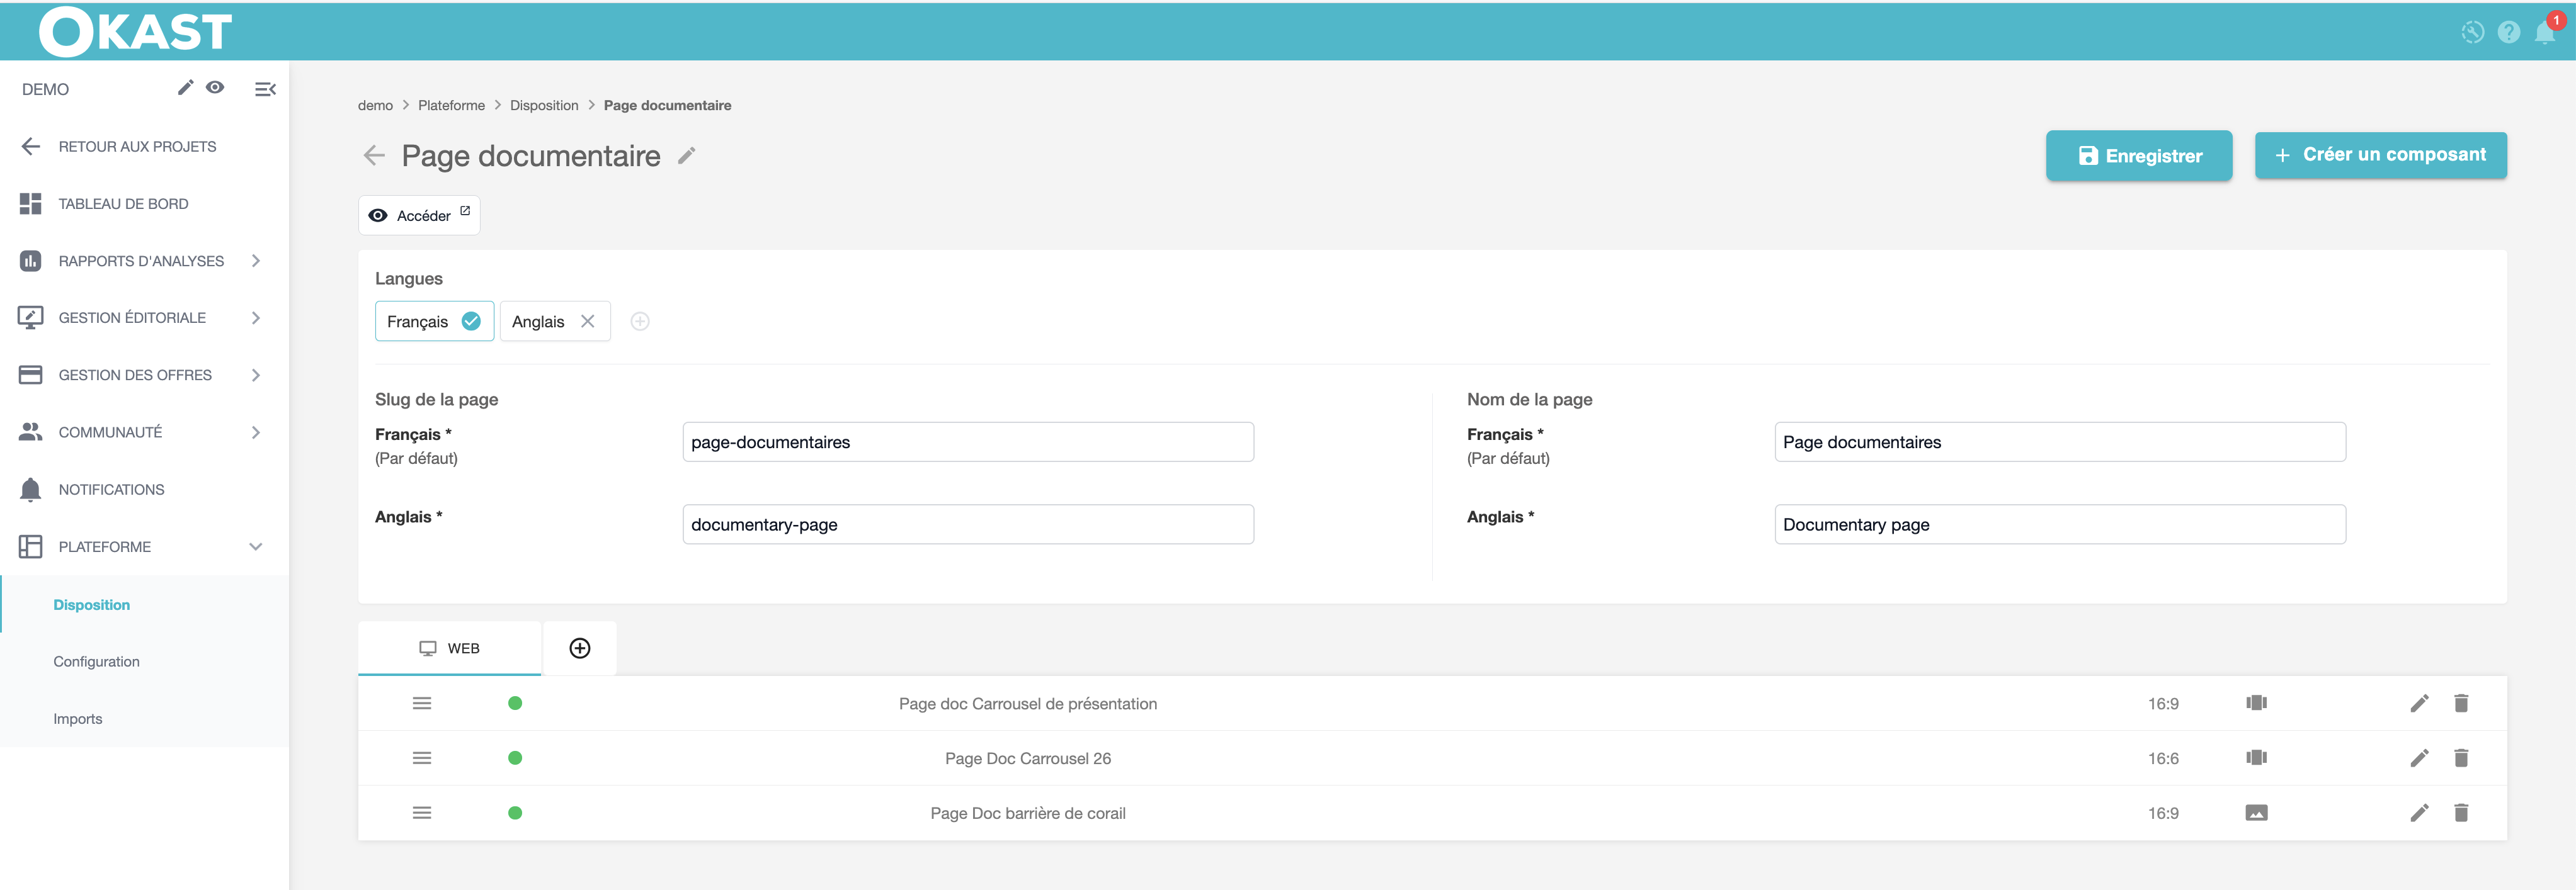Open Configuration in sidebar
Image resolution: width=2576 pixels, height=890 pixels.
coord(96,662)
